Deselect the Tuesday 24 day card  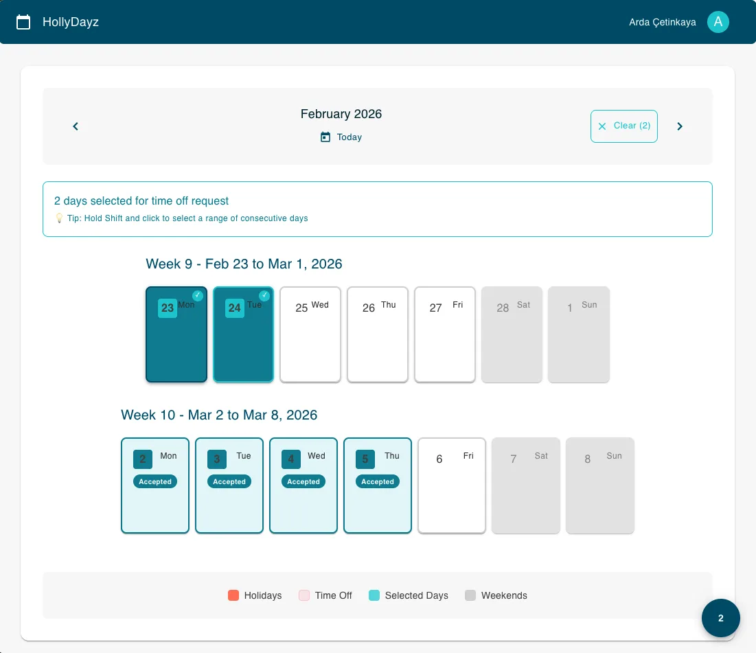point(244,343)
